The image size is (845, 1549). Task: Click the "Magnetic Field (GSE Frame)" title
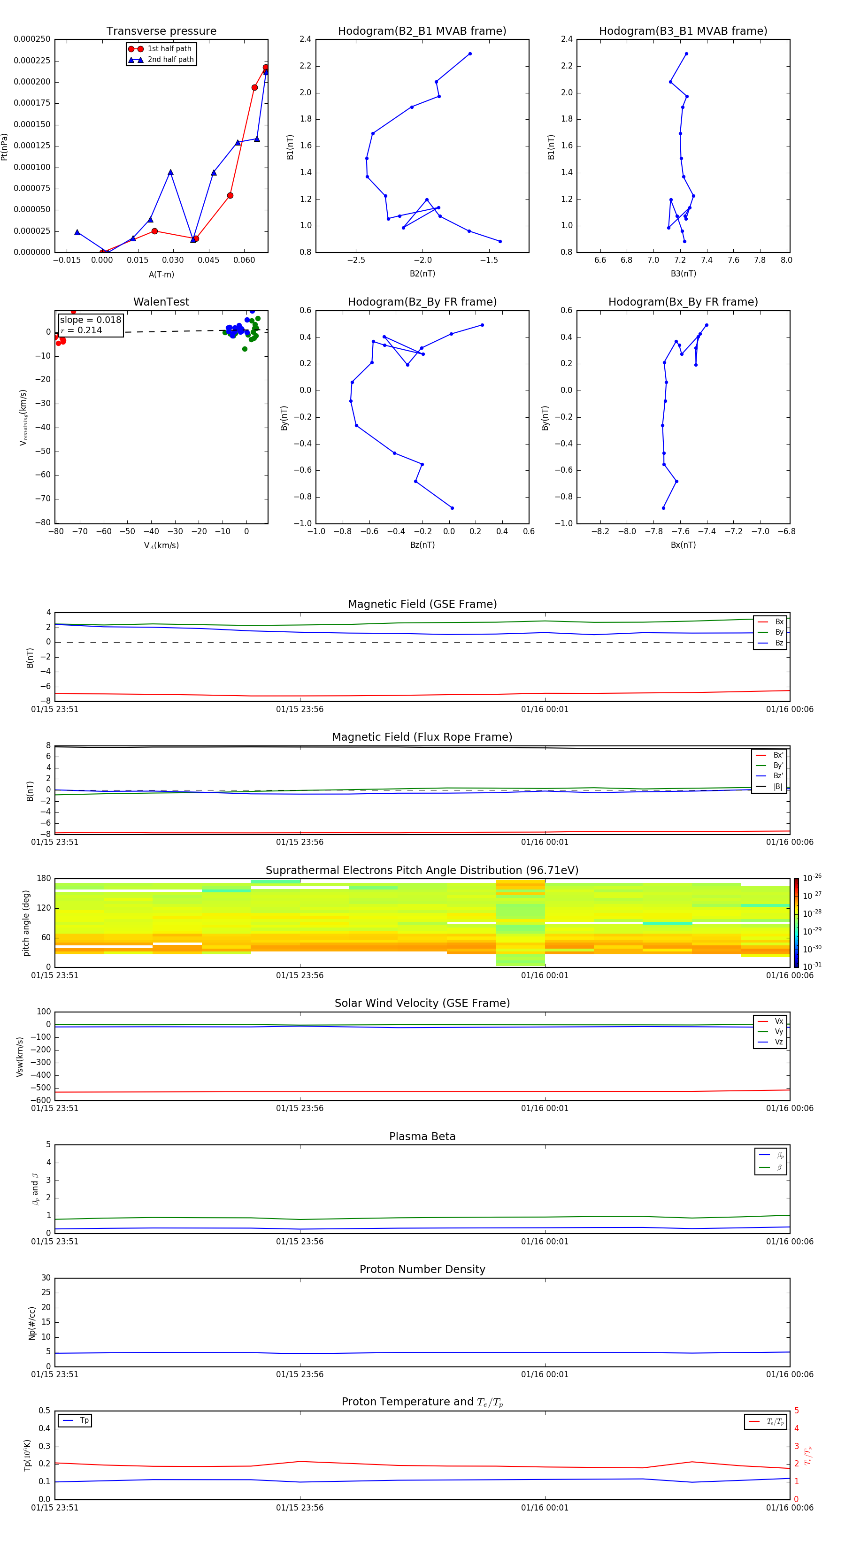tap(422, 604)
